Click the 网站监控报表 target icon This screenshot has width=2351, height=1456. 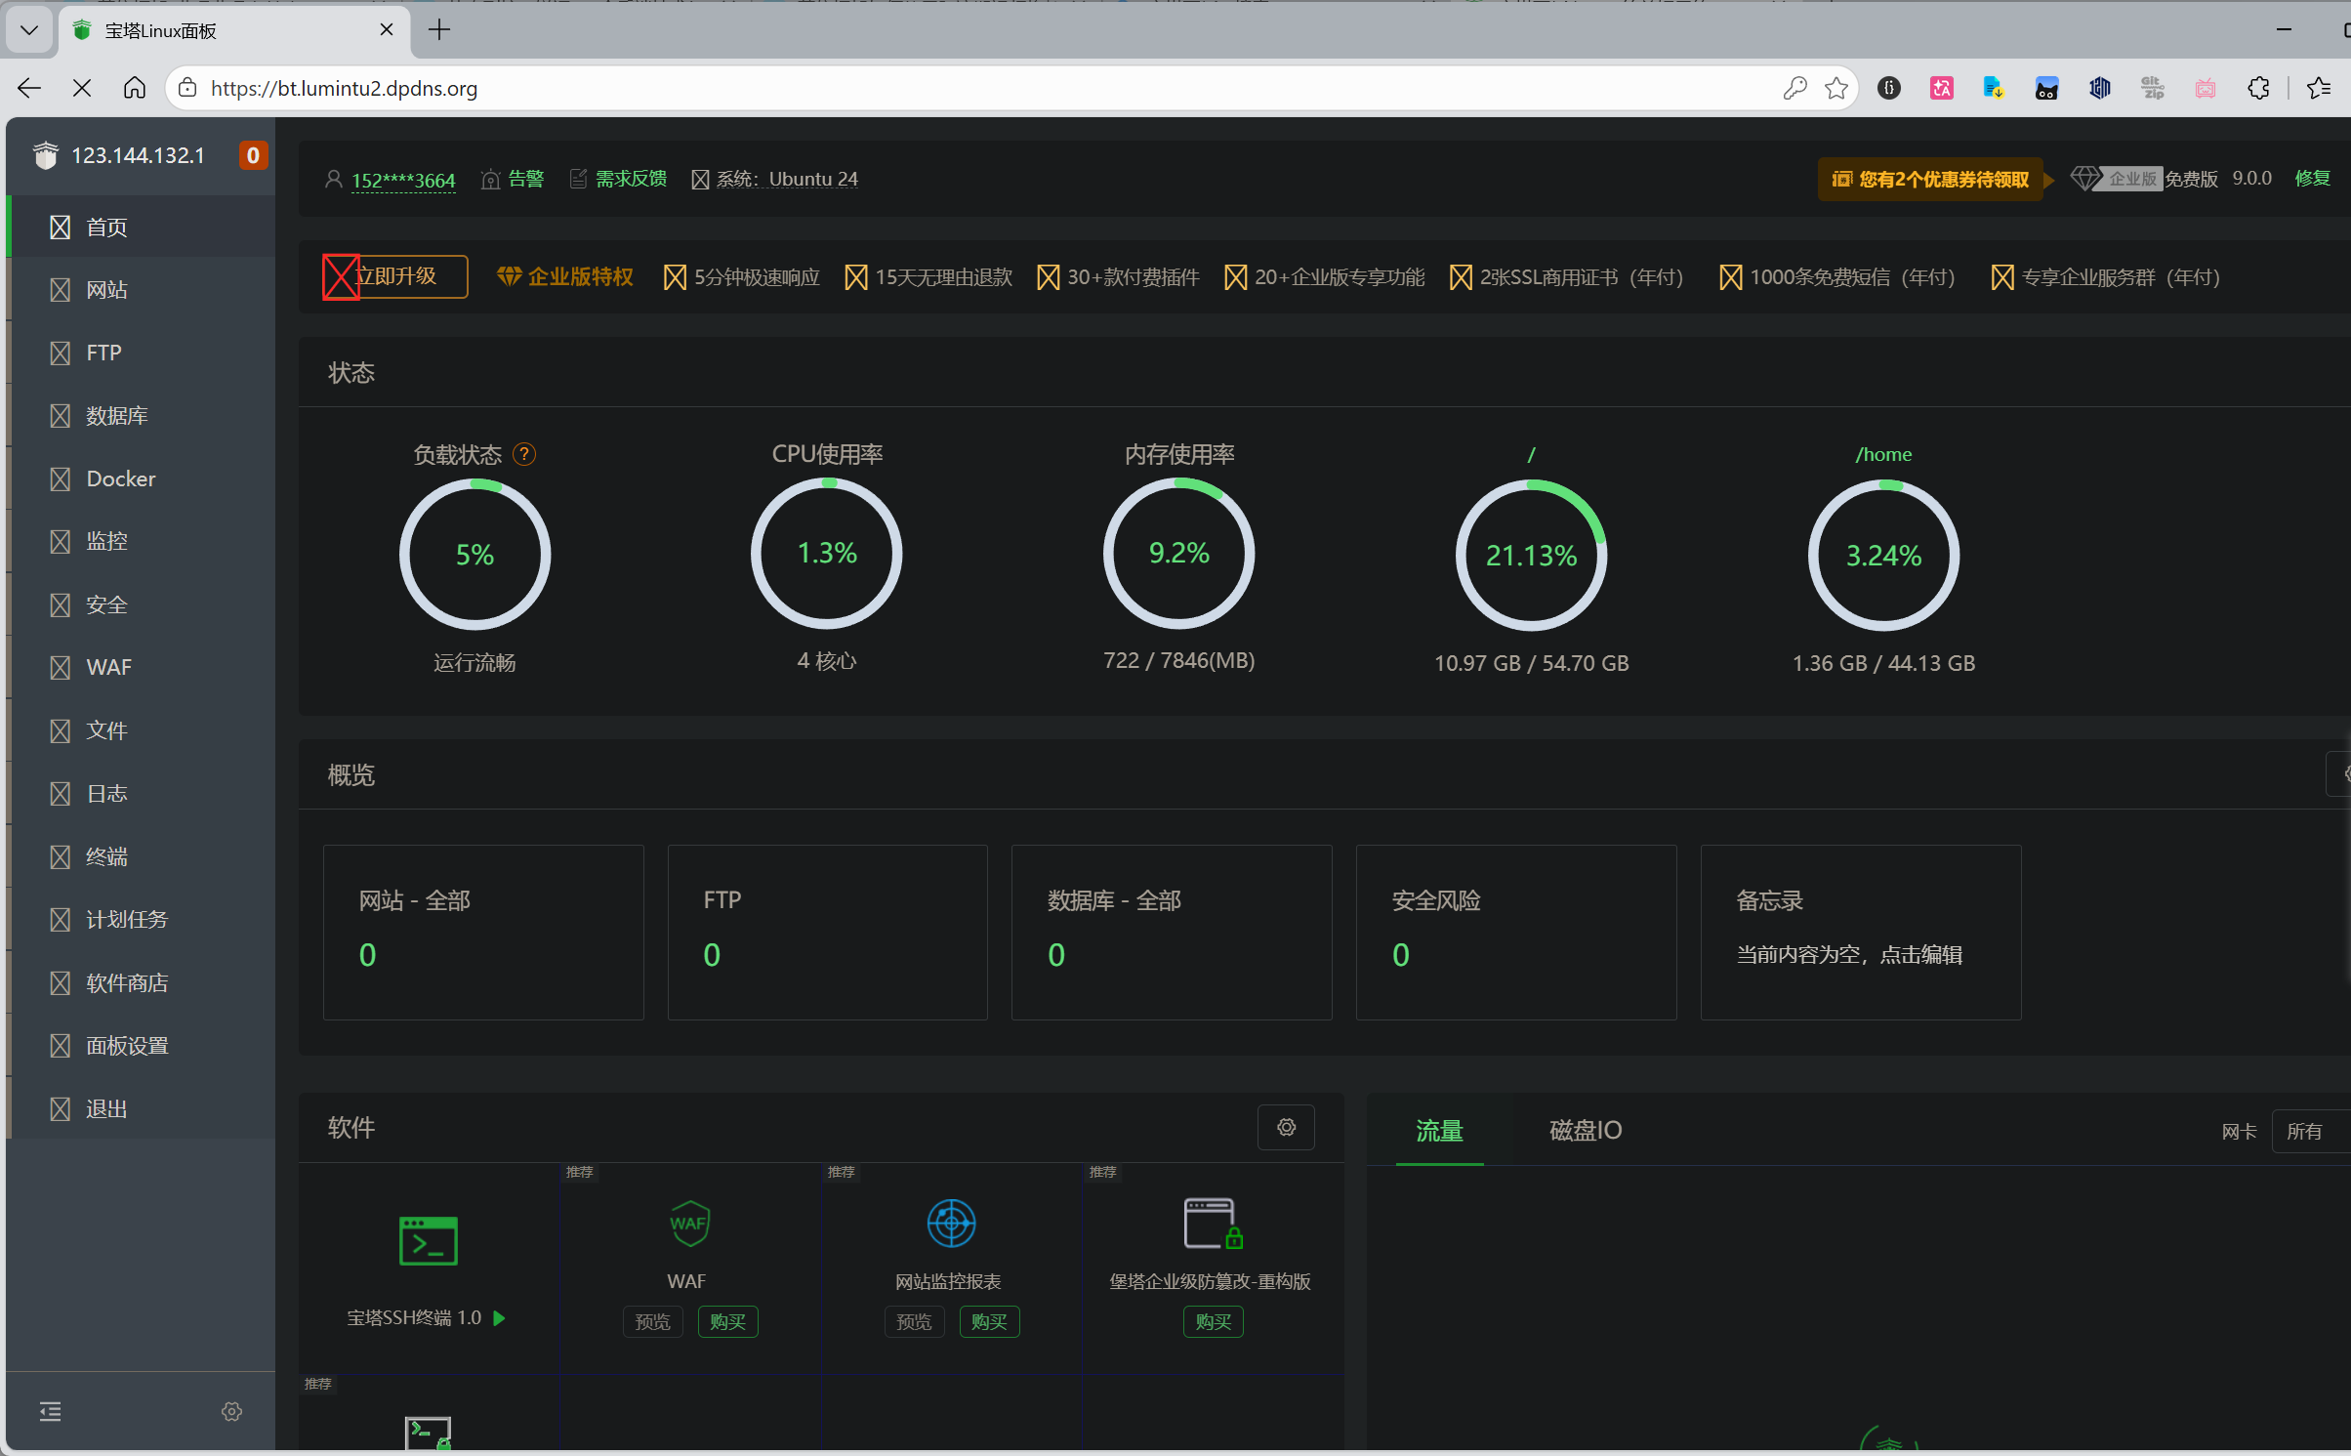click(x=950, y=1223)
